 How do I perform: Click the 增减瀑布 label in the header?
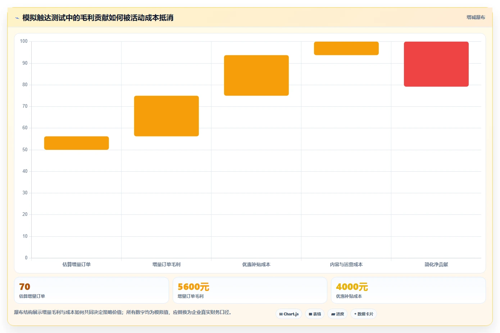[x=476, y=17]
